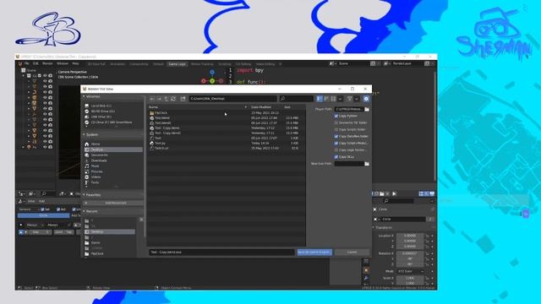Go back in file browser history
541x304 pixels.
pyautogui.click(x=152, y=99)
